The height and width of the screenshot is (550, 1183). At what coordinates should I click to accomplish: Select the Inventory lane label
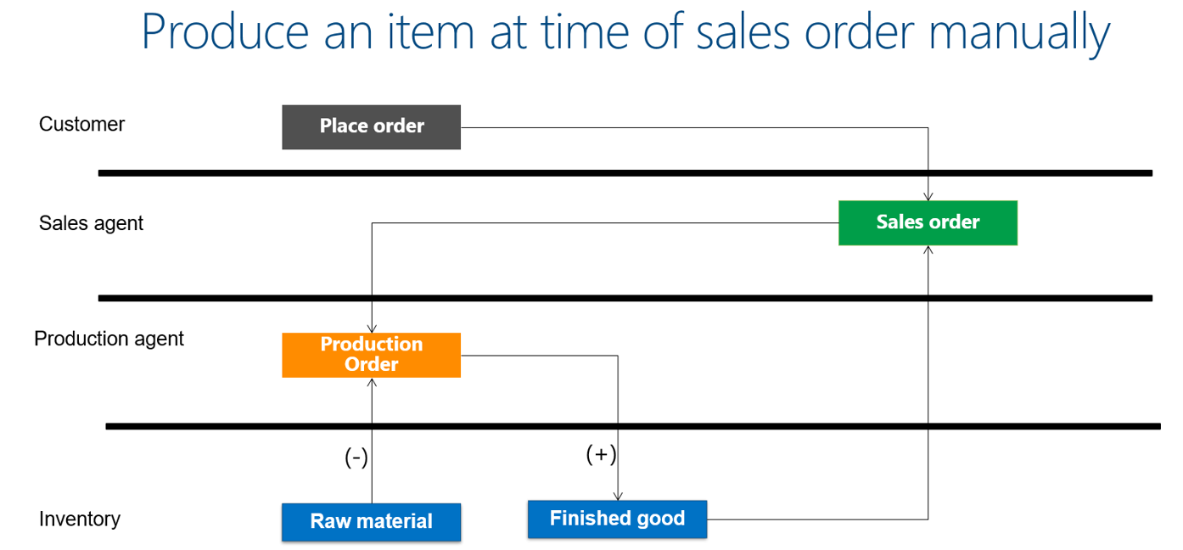(x=79, y=519)
